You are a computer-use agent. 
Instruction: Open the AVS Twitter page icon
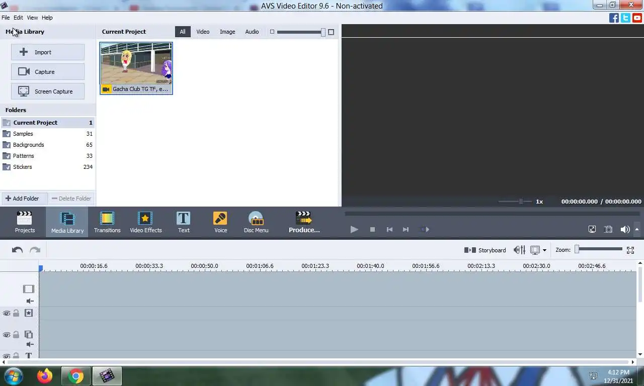[625, 18]
